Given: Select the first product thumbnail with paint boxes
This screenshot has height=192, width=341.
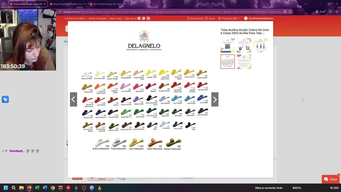Looking at the screenshot, I should [228, 45].
